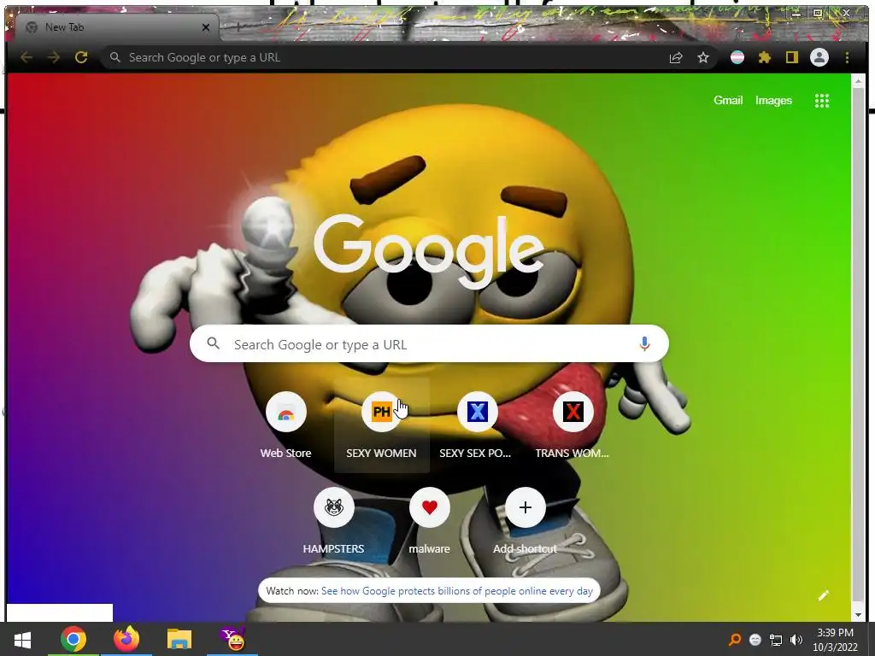Bookmark this tab with the star icon
The width and height of the screenshot is (875, 656).
[703, 57]
